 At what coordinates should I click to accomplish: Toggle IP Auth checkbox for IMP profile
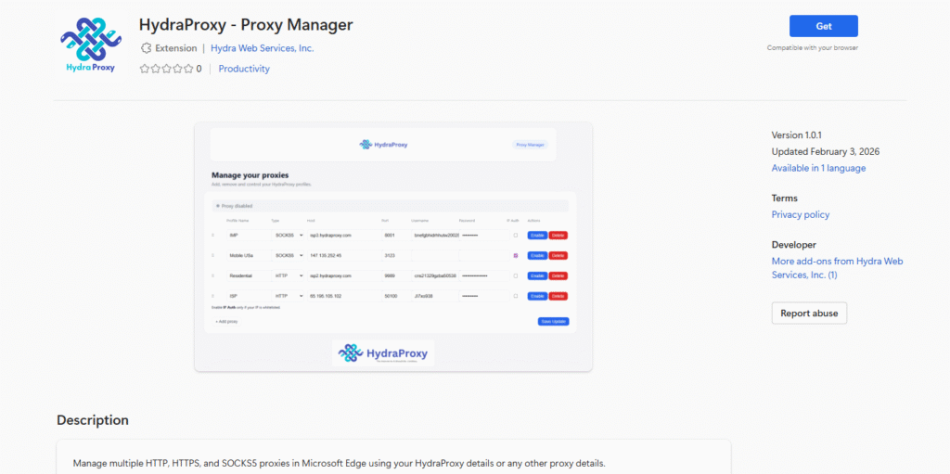[516, 236]
